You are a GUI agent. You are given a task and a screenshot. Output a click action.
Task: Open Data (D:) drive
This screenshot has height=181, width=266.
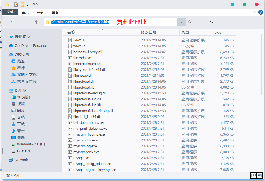21,151
